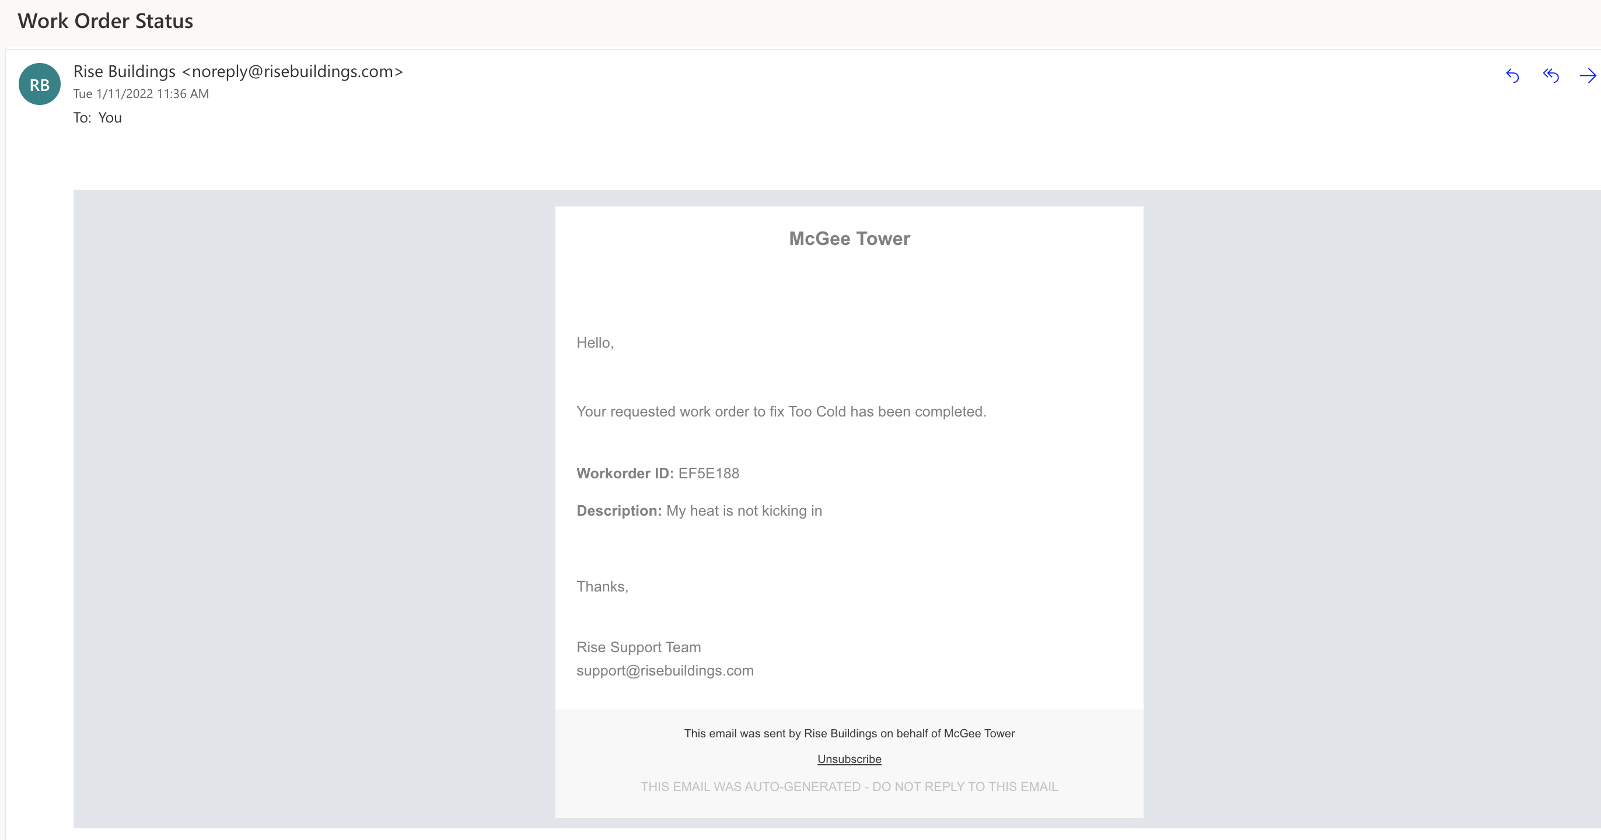Click the Reply All double-arrow icon
Viewport: 1601px width, 840px height.
(1551, 76)
